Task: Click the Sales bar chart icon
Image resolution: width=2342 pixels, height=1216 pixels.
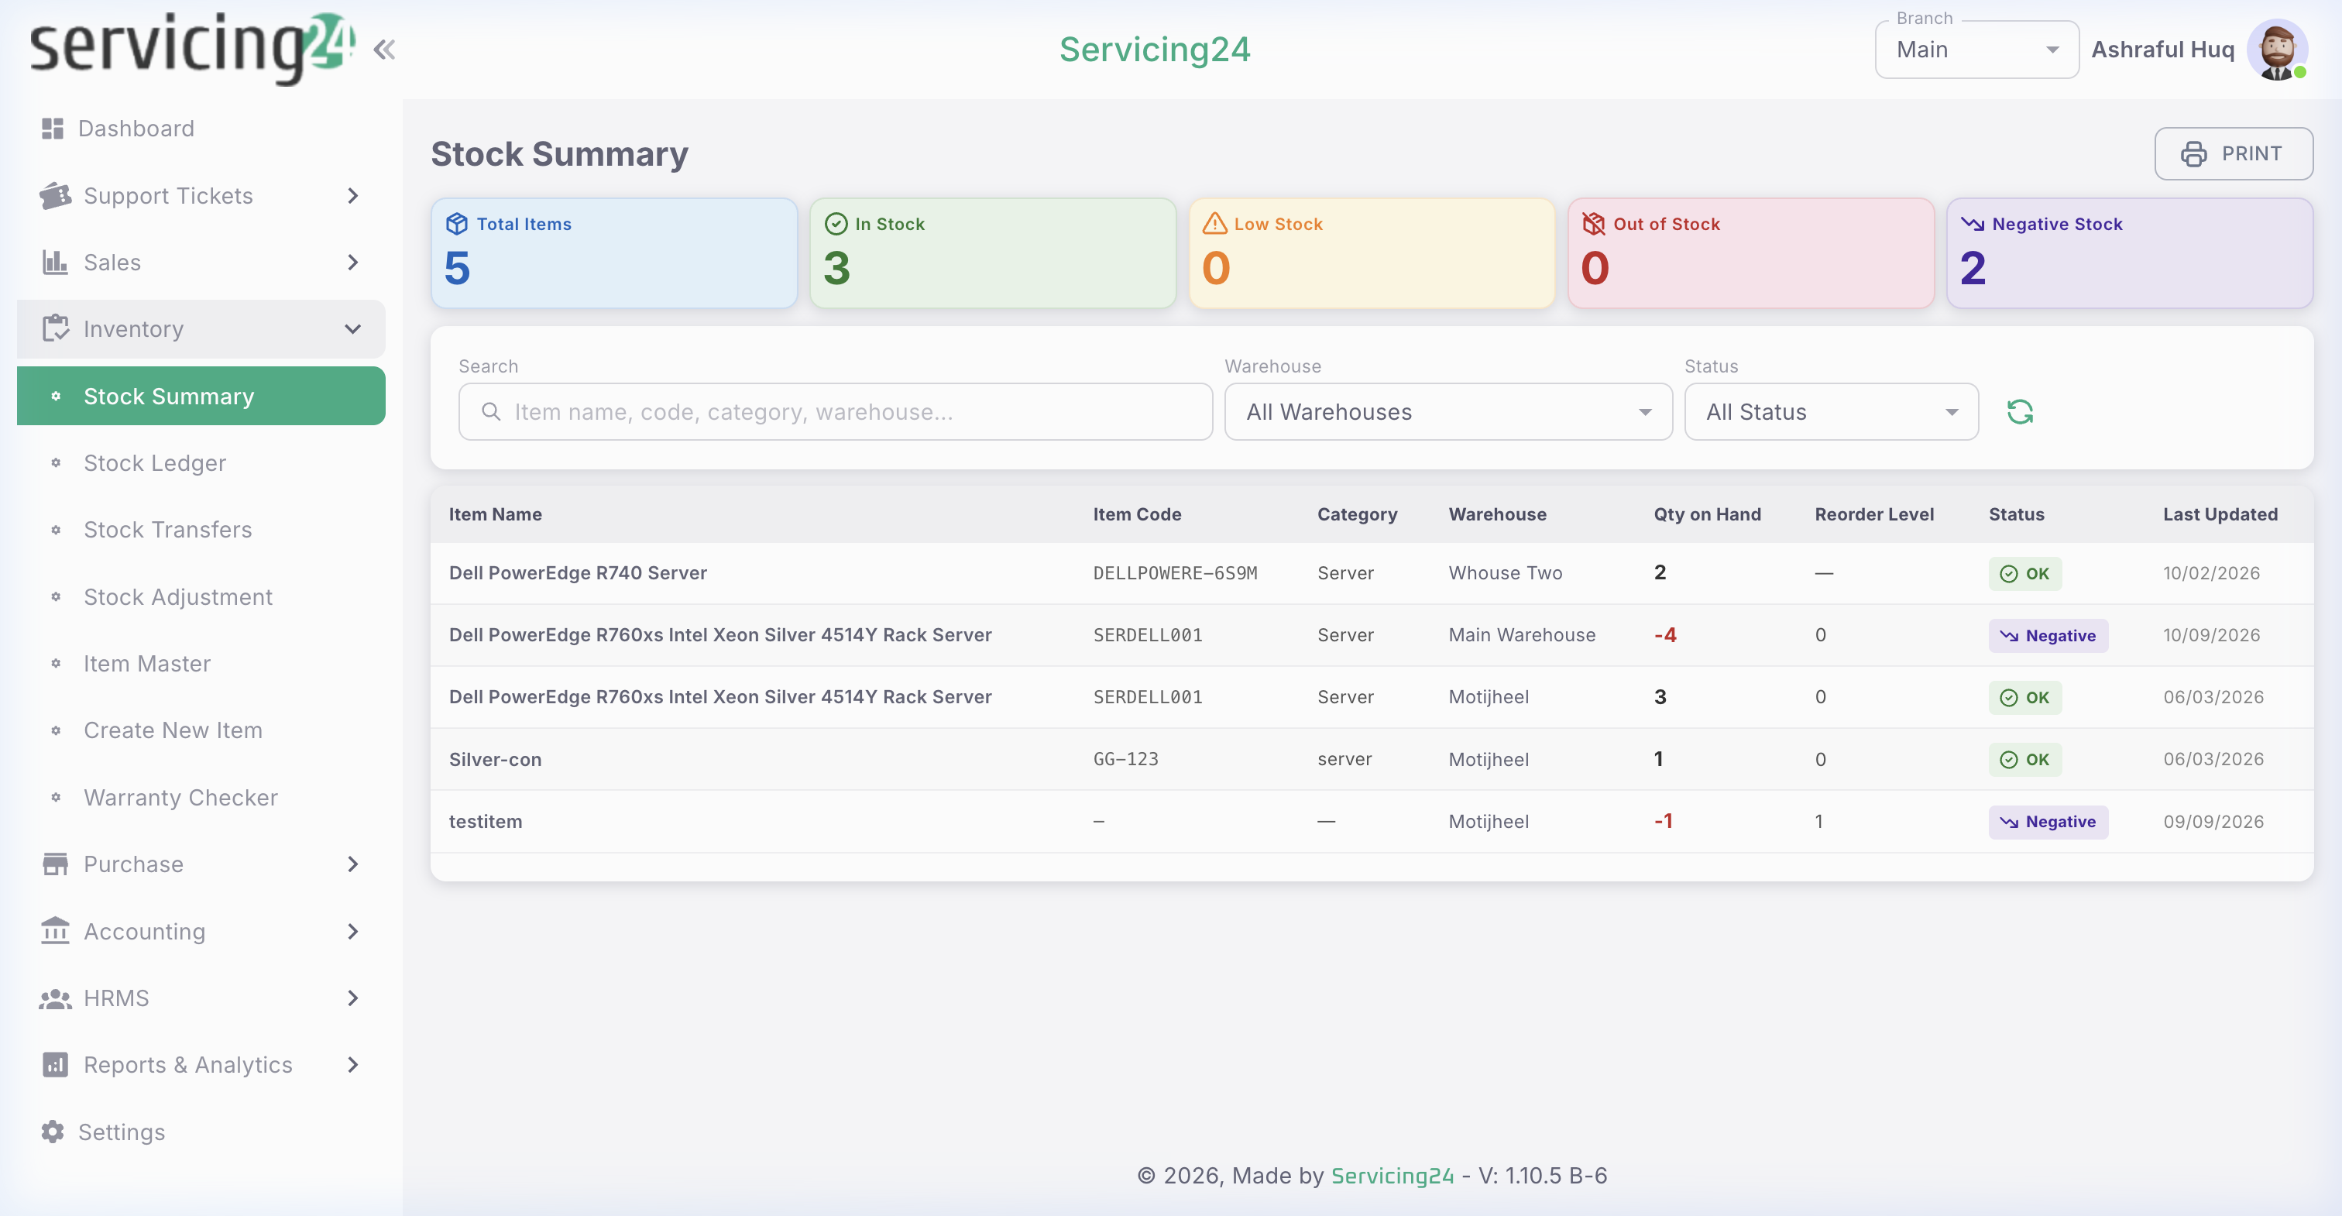Action: click(56, 262)
